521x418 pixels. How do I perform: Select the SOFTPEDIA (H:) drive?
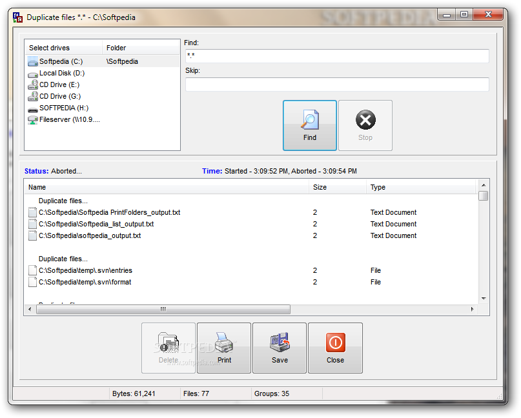pos(64,108)
